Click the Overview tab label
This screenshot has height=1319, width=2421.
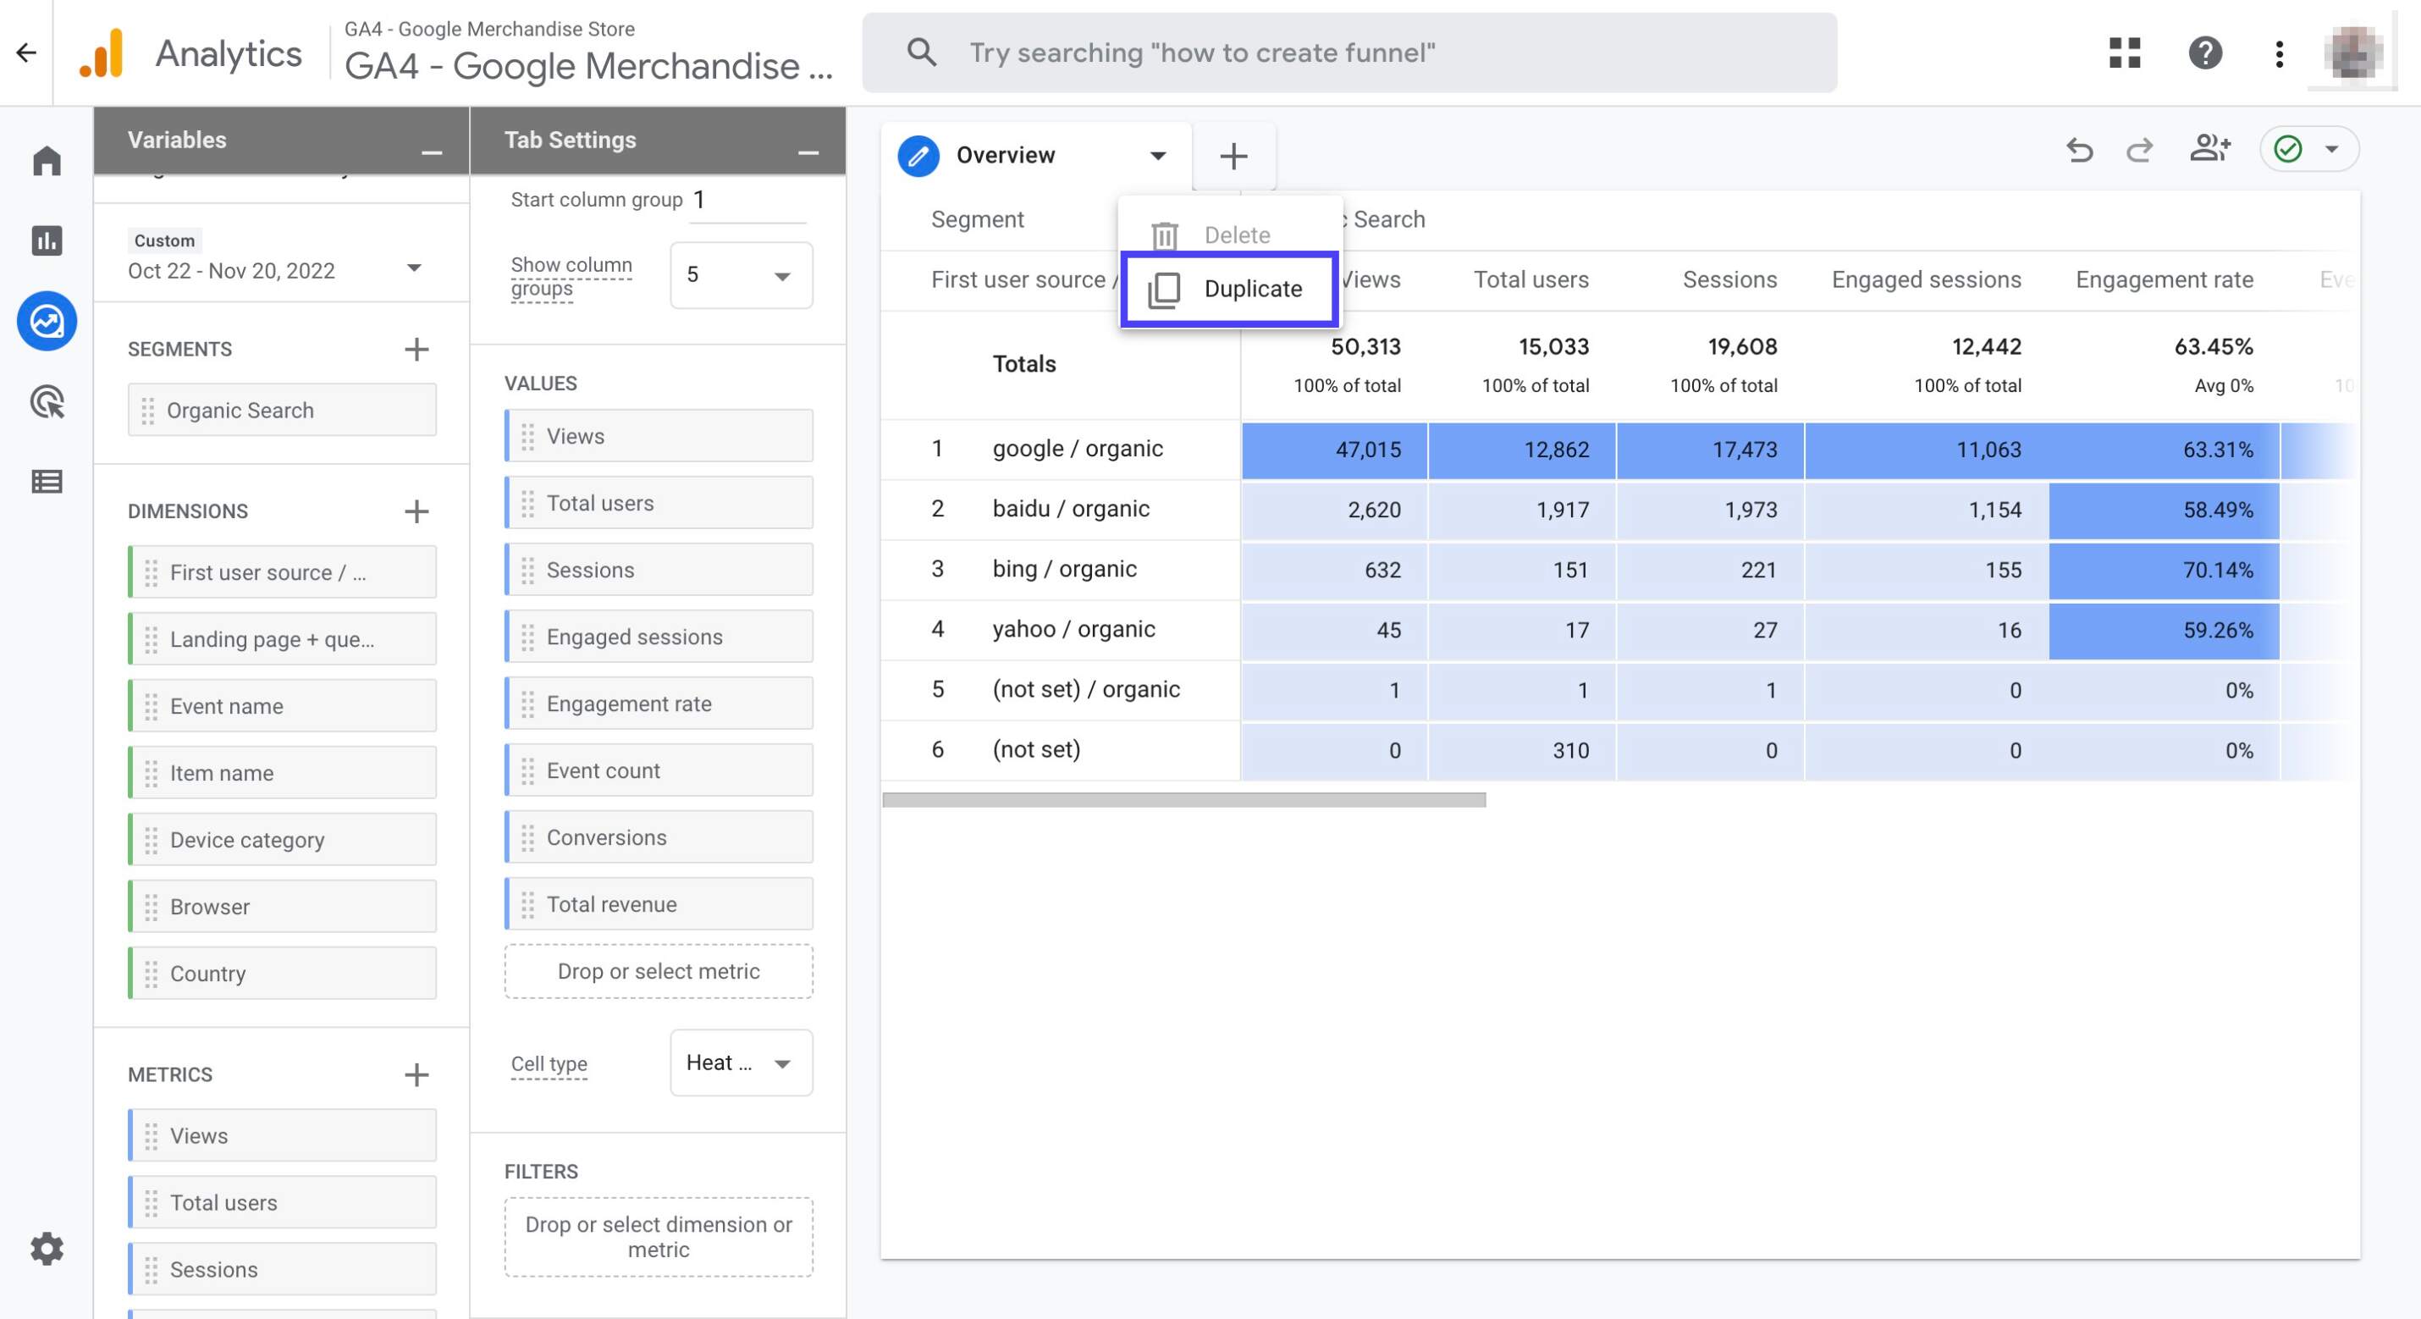click(1006, 154)
